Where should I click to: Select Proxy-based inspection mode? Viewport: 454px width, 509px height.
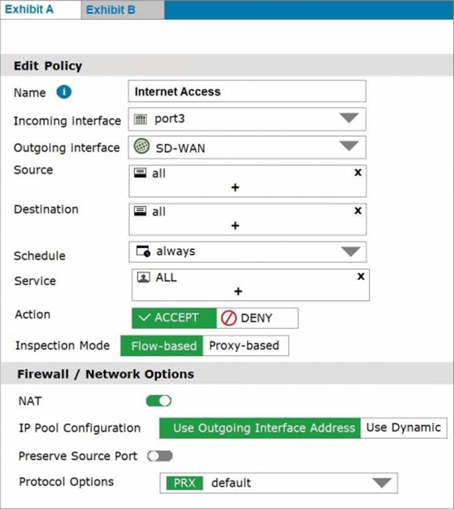pos(245,345)
